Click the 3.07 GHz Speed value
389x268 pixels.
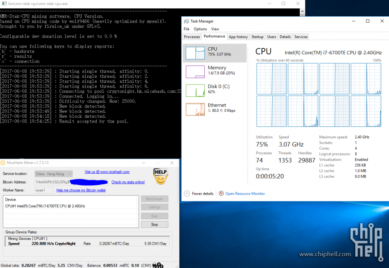point(291,144)
